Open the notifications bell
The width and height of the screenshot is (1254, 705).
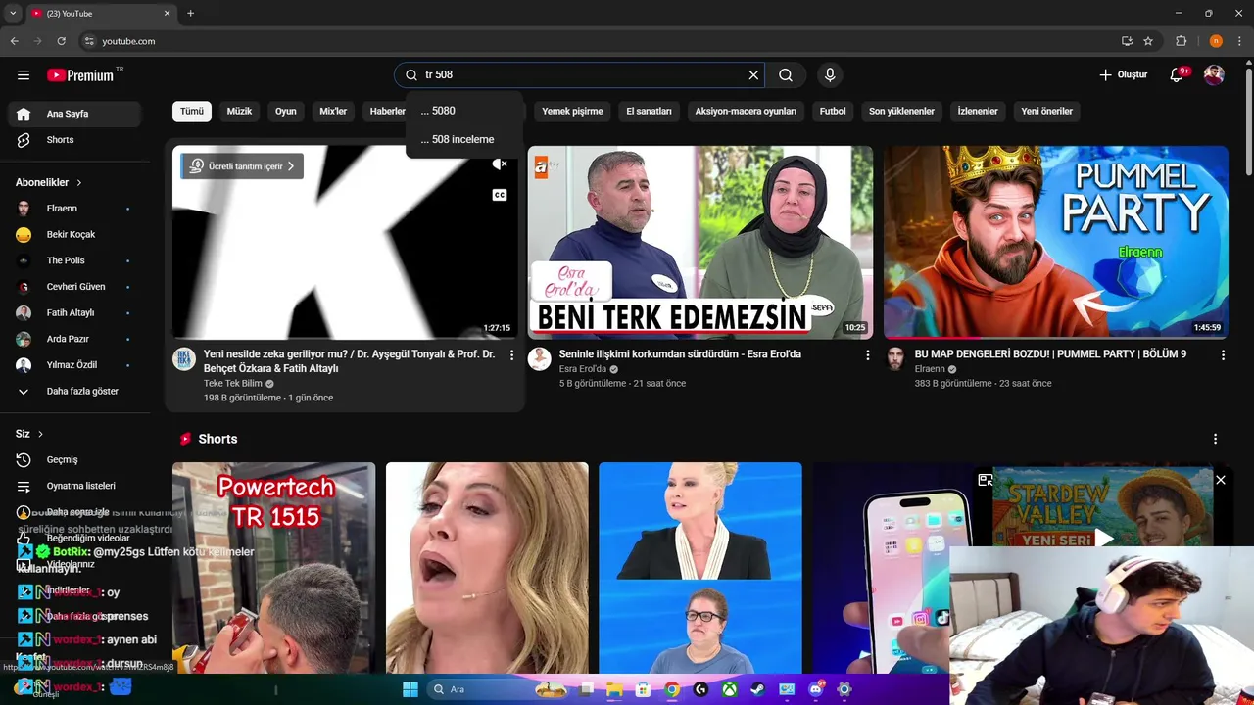tap(1178, 75)
